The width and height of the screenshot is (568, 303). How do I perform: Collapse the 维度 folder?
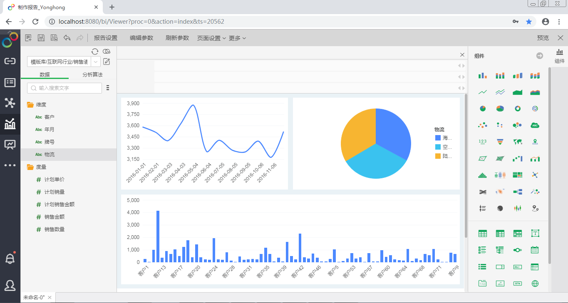point(30,105)
